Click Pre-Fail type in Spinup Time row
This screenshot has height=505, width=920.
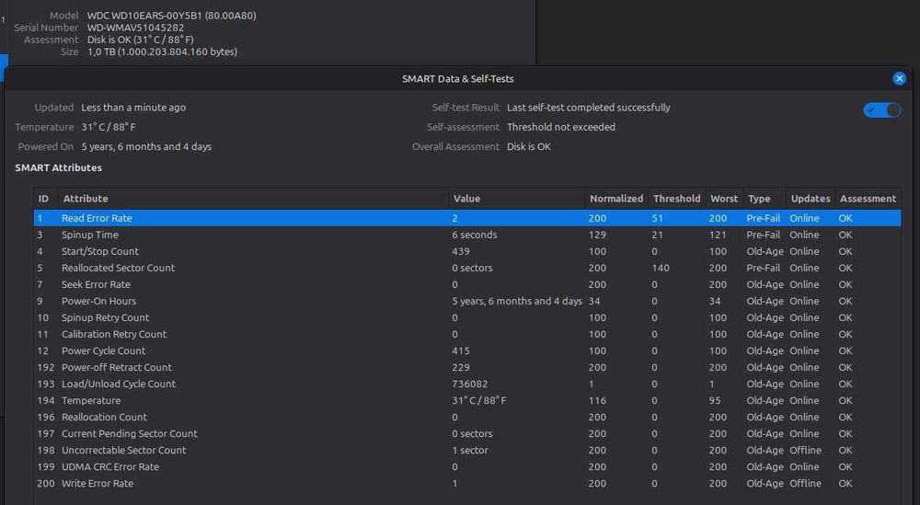tap(763, 235)
